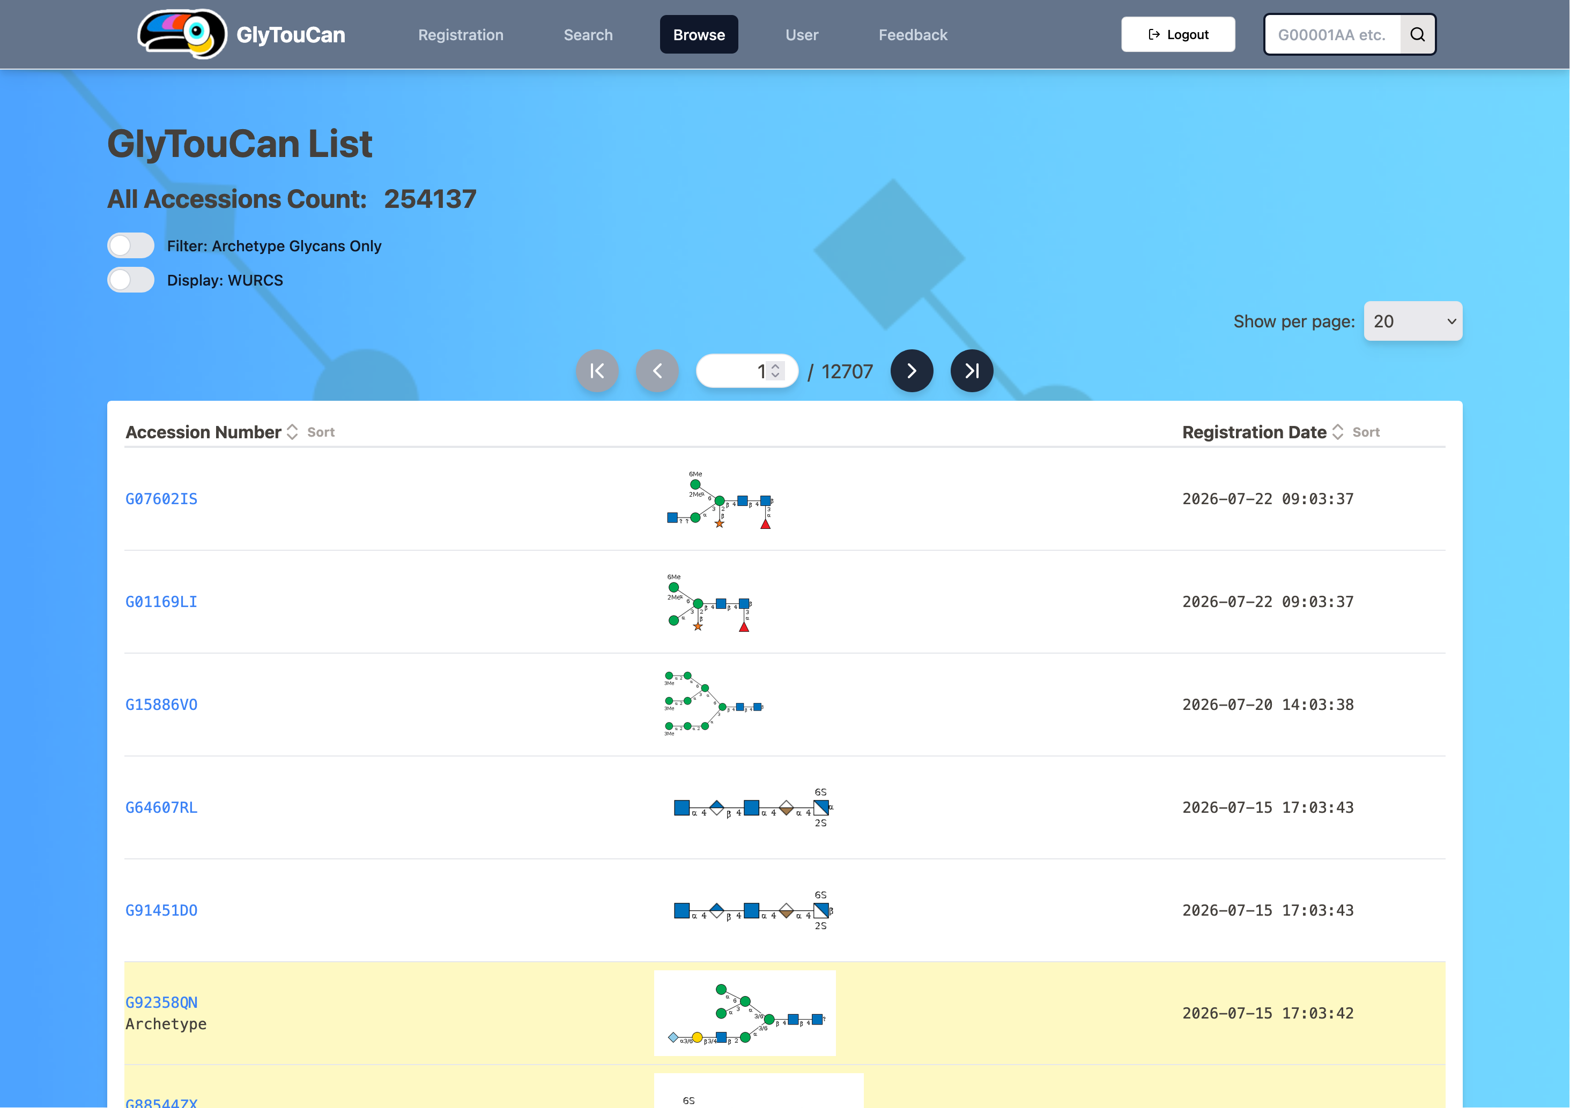Screen dimensions: 1570x1108
Task: Open the Show per page dropdown
Action: coord(1413,321)
